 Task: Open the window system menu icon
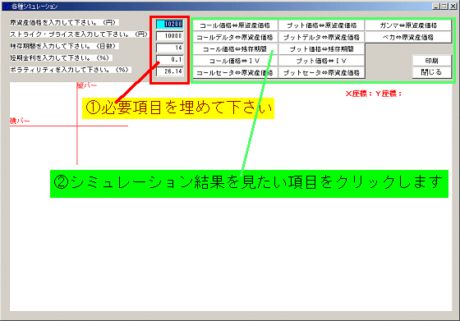[x=7, y=6]
